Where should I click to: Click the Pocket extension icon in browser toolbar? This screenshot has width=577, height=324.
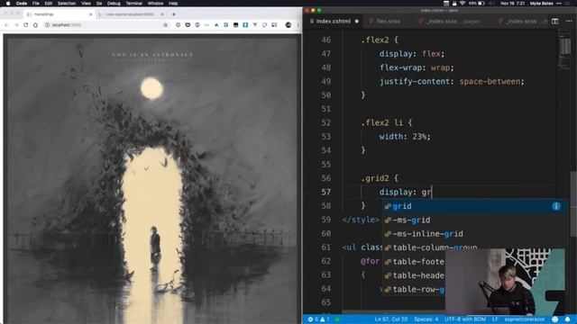[188, 25]
